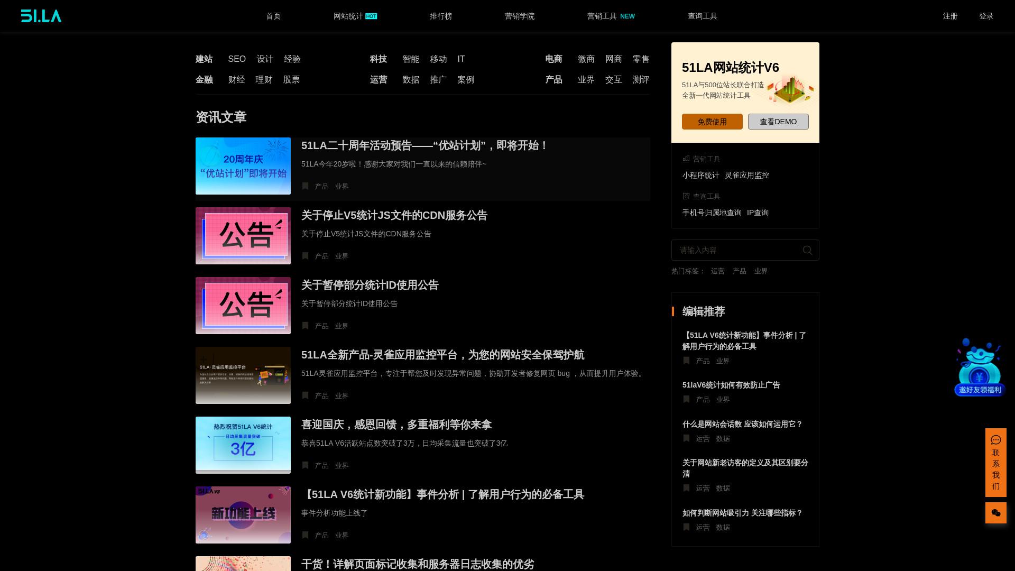Click the 51.LA logo

click(x=41, y=16)
